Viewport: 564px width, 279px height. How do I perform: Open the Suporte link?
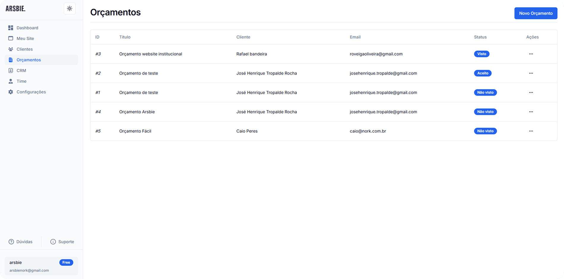tap(62, 242)
